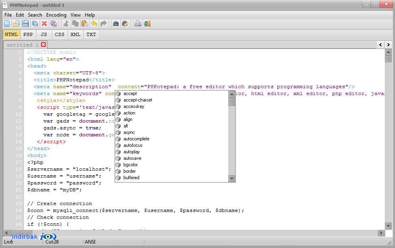Screen dimensions: 395x248
Task: Place cursor on '// Create connection' comment
Action: [60, 204]
